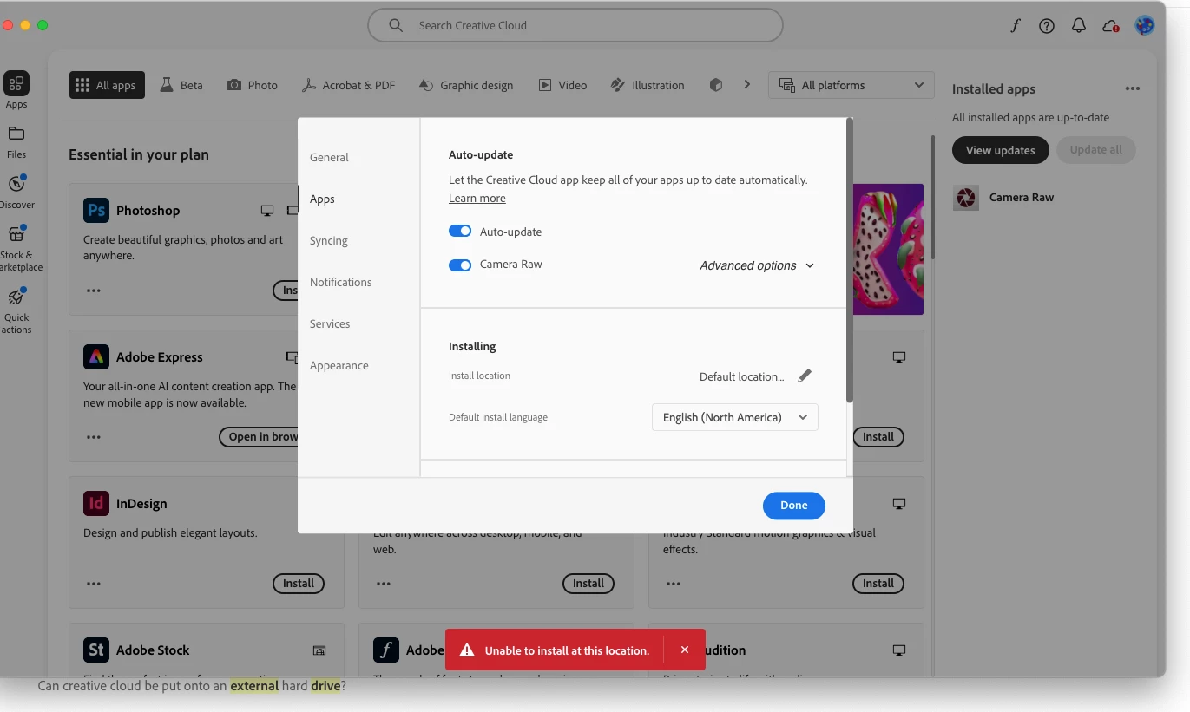Open the user profile avatar
This screenshot has height=712, width=1190.
tap(1145, 25)
